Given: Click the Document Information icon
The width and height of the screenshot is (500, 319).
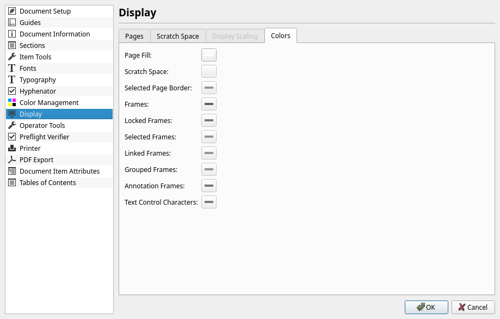Looking at the screenshot, I should [x=12, y=34].
